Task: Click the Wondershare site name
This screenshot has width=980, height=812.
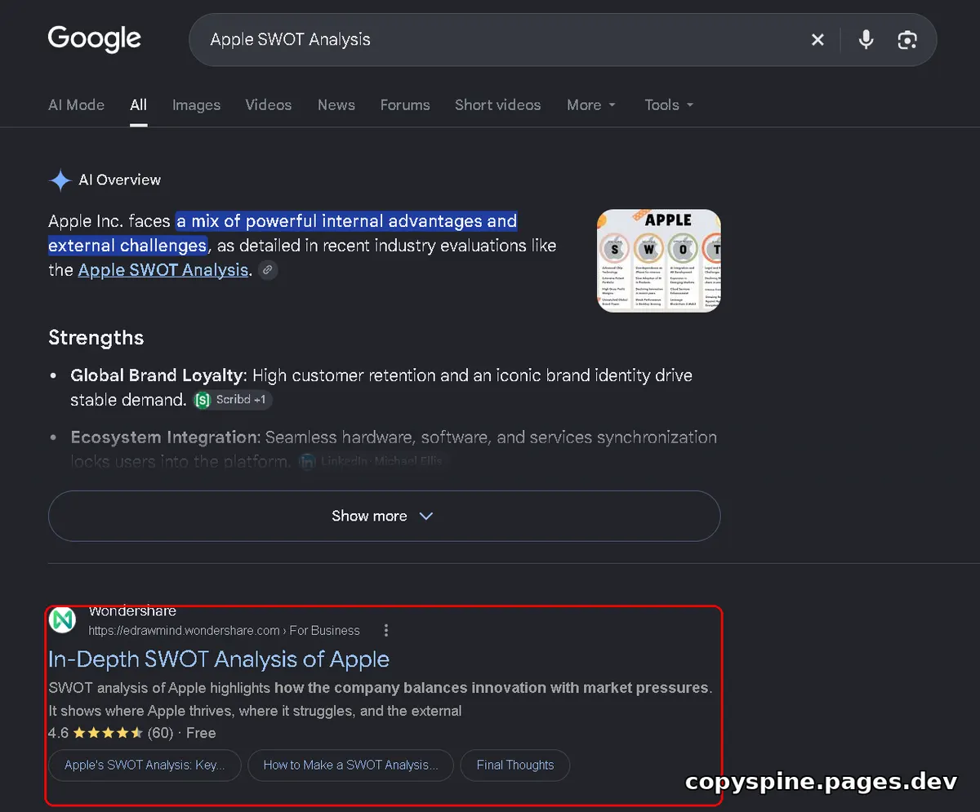Action: 132,611
